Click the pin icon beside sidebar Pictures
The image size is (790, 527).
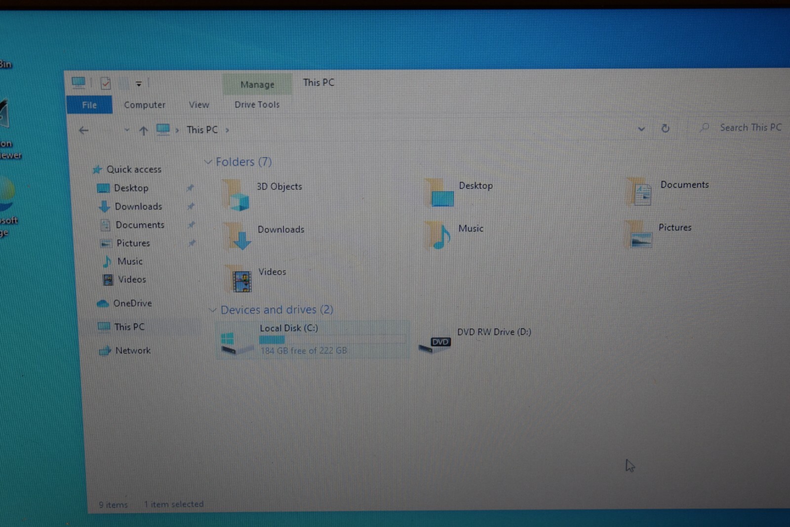click(x=192, y=243)
